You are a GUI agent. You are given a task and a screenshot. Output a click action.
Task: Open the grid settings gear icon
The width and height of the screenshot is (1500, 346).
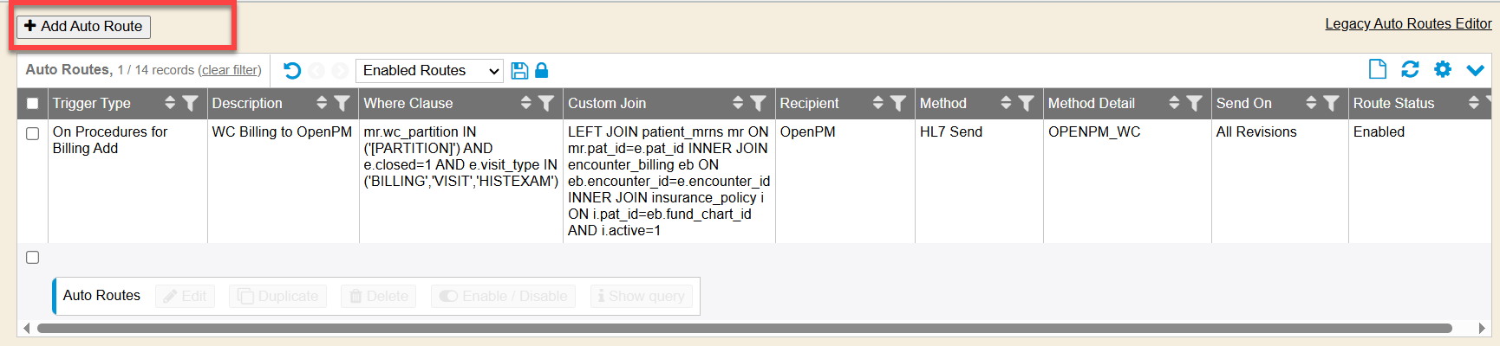point(1443,69)
